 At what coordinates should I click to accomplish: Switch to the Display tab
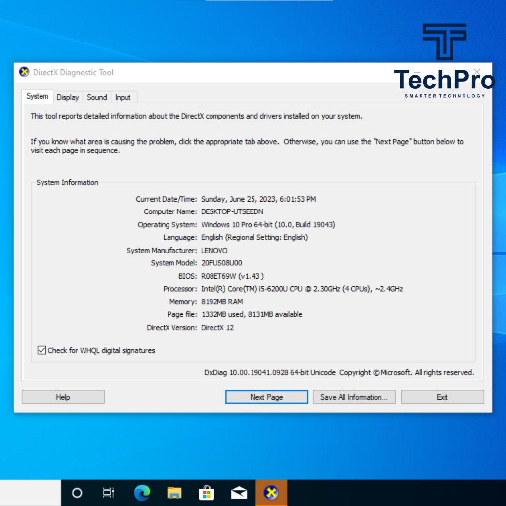pos(68,97)
